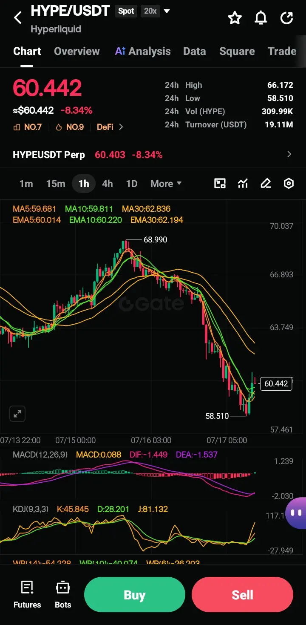Tap the 68.990 high price label
This screenshot has height=625, width=306.
[x=156, y=239]
